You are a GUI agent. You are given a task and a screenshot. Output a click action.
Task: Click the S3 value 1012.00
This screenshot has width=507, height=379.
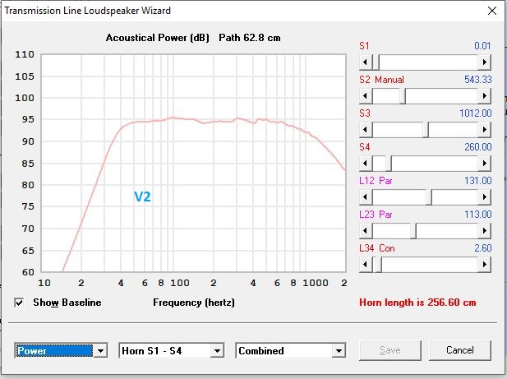[x=476, y=113]
